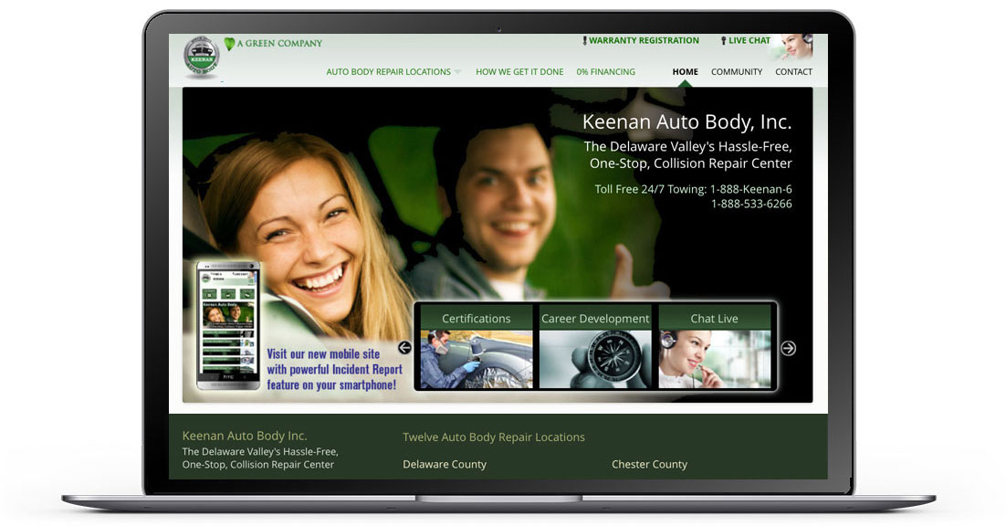
Task: Go to How We Get It Done
Action: pyautogui.click(x=519, y=72)
